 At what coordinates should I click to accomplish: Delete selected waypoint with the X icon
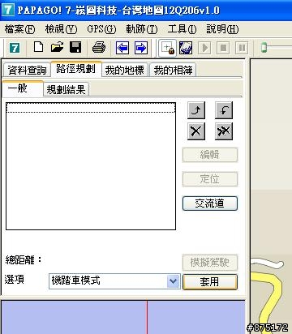[196, 131]
